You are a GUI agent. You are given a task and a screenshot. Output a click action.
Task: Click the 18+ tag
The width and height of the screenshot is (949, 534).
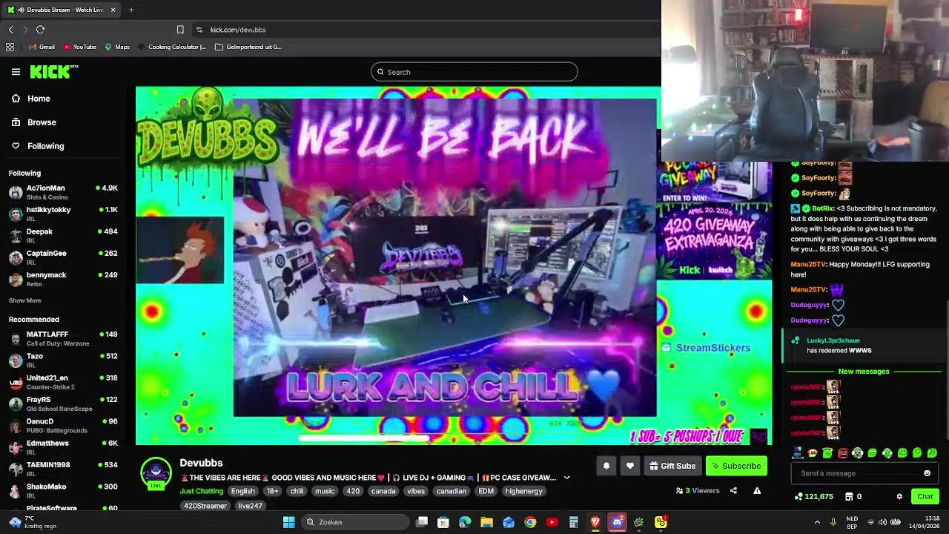[272, 491]
